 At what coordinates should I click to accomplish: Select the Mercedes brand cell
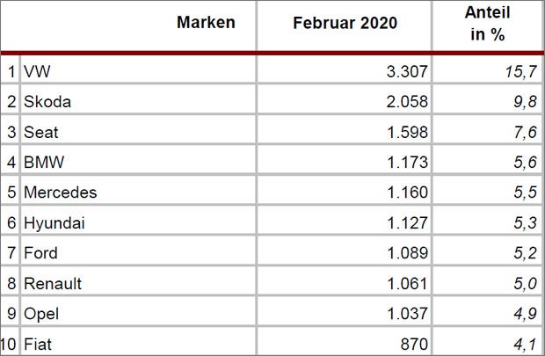click(60, 193)
